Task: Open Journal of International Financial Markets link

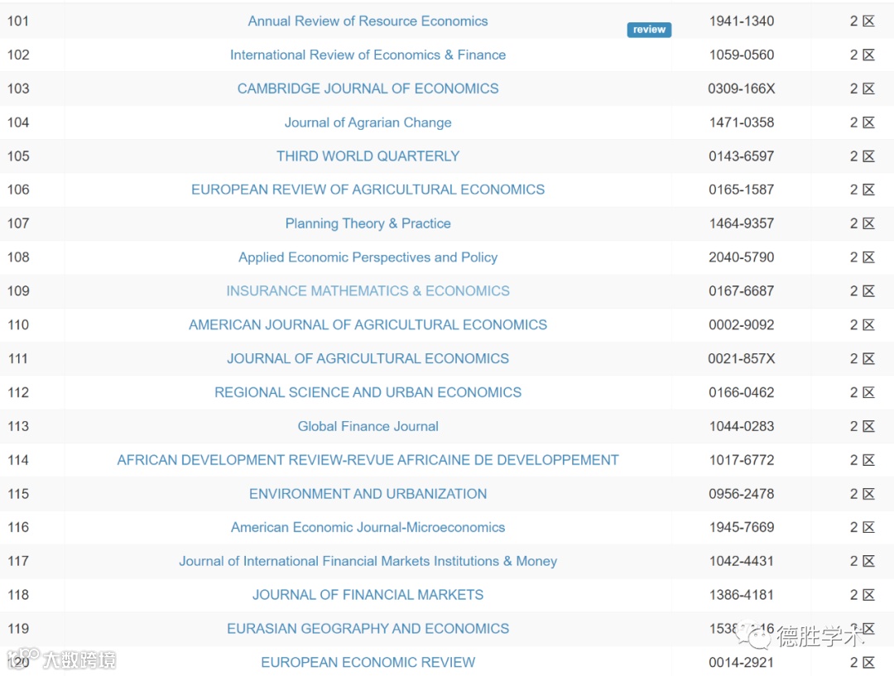Action: (x=368, y=562)
